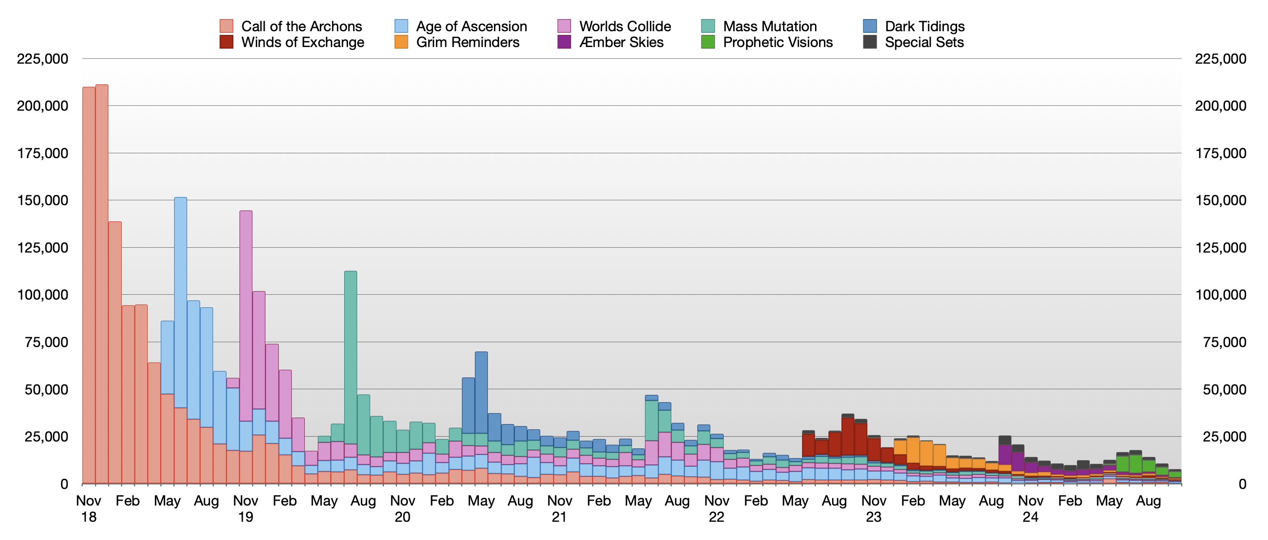Screen dimensions: 1268x540
Task: Click the Mass Mutation teal legend swatch
Action: [x=708, y=26]
